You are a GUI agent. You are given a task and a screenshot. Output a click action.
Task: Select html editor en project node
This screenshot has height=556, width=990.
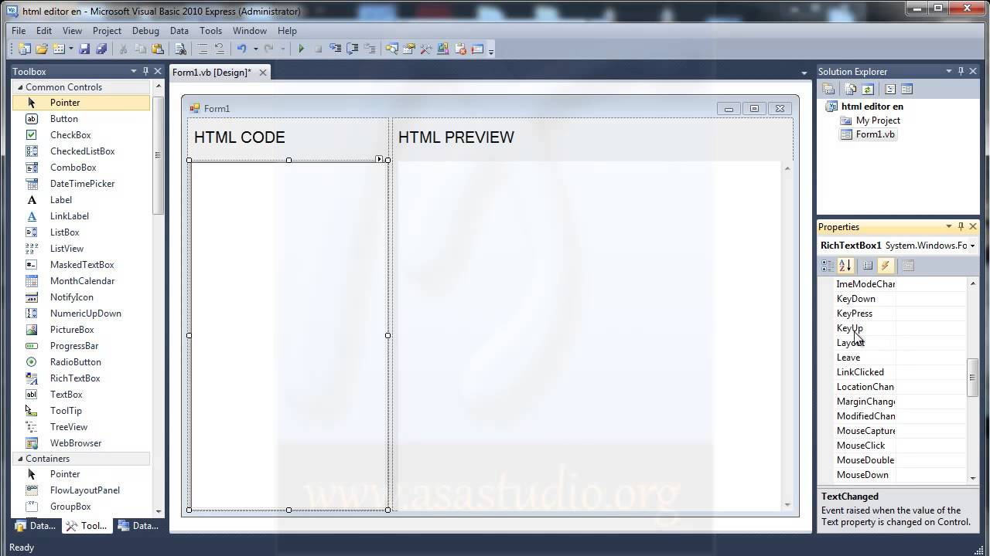coord(872,107)
